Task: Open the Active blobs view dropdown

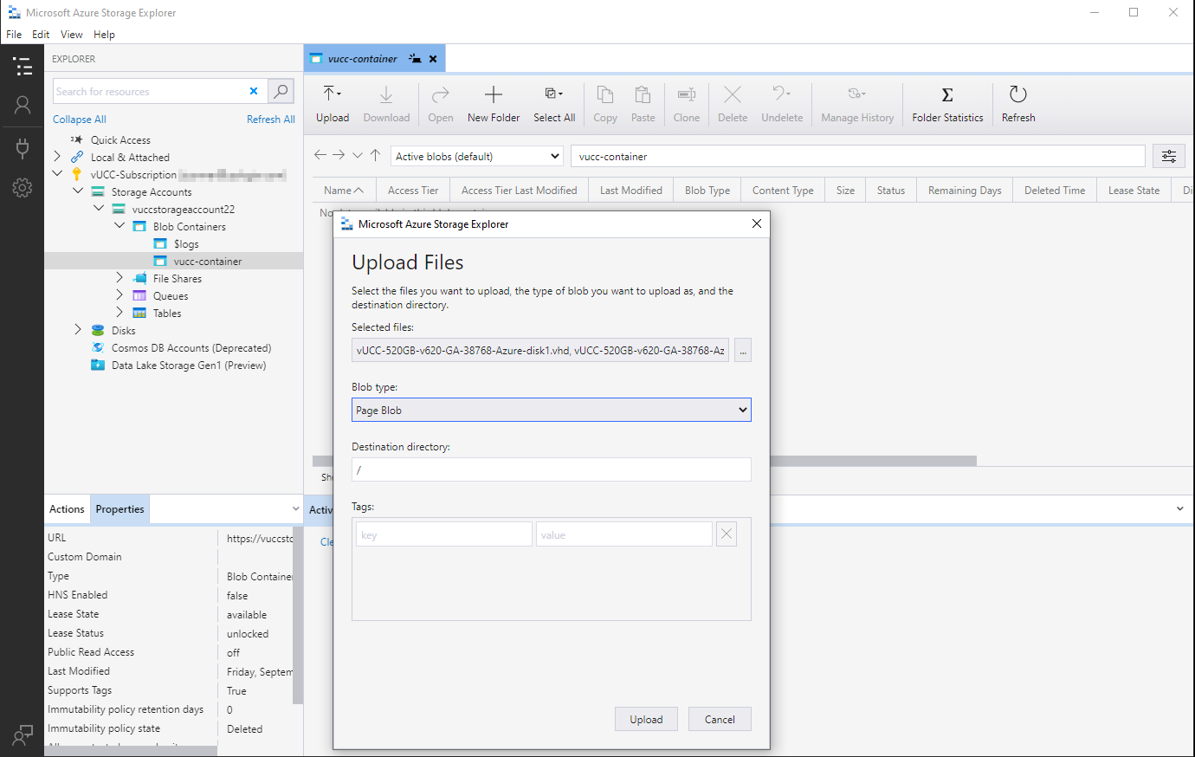Action: (478, 157)
